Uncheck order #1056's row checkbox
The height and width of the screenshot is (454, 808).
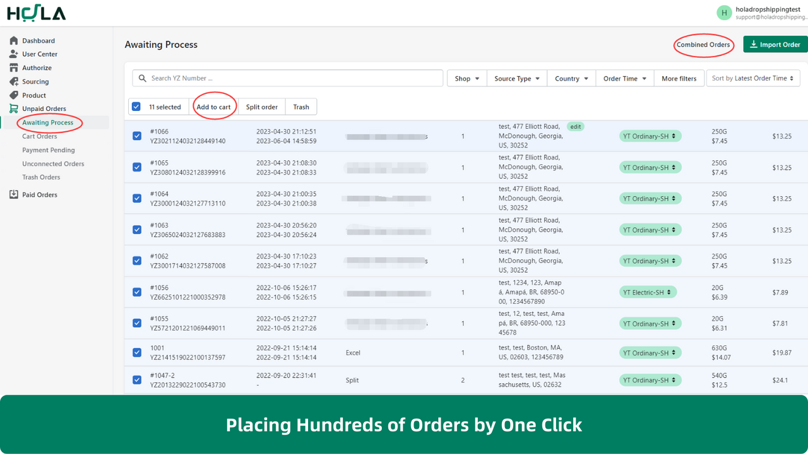(136, 292)
